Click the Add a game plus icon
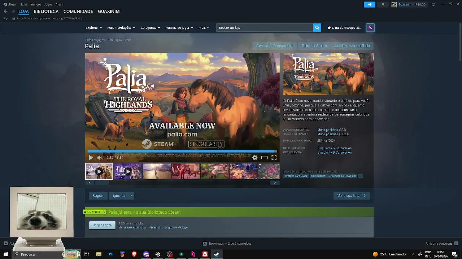462x259 pixels. [5, 244]
